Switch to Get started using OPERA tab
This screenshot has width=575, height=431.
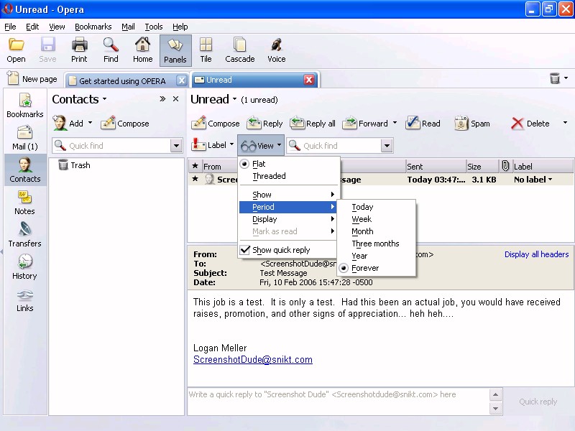pyautogui.click(x=122, y=80)
